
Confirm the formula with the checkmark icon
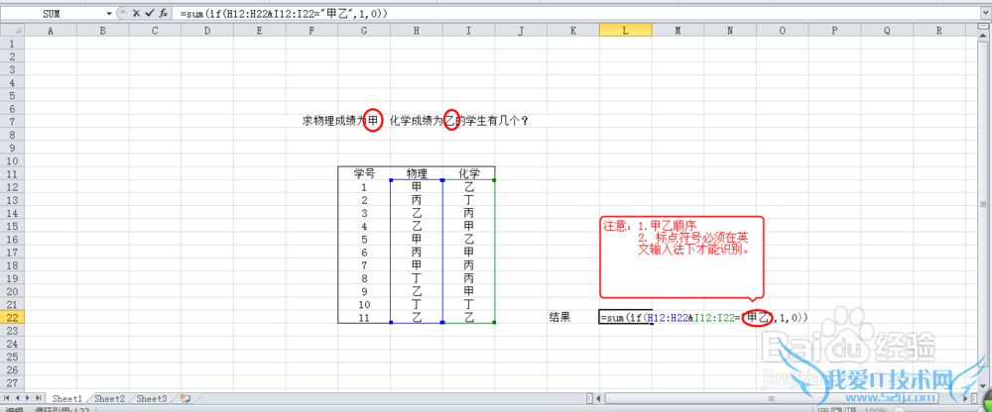point(149,13)
